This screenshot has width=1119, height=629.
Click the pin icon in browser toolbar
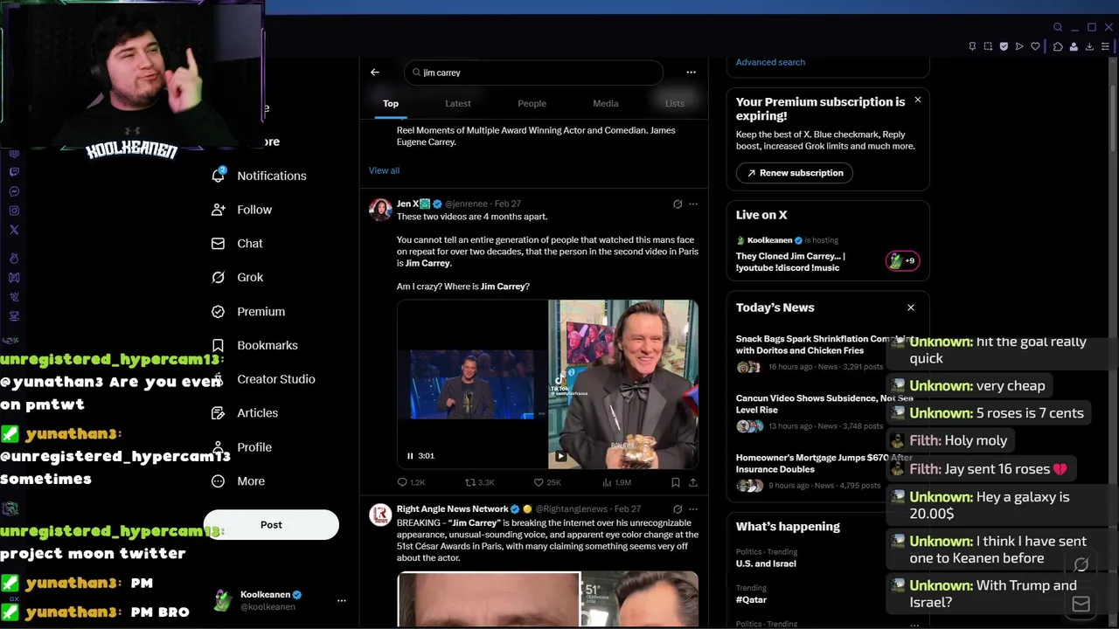[972, 46]
